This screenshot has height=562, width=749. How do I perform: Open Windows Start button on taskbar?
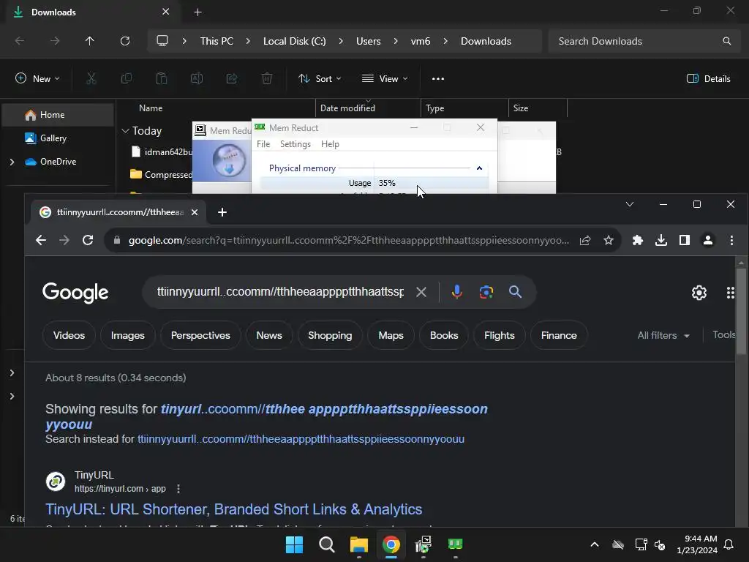(x=294, y=544)
